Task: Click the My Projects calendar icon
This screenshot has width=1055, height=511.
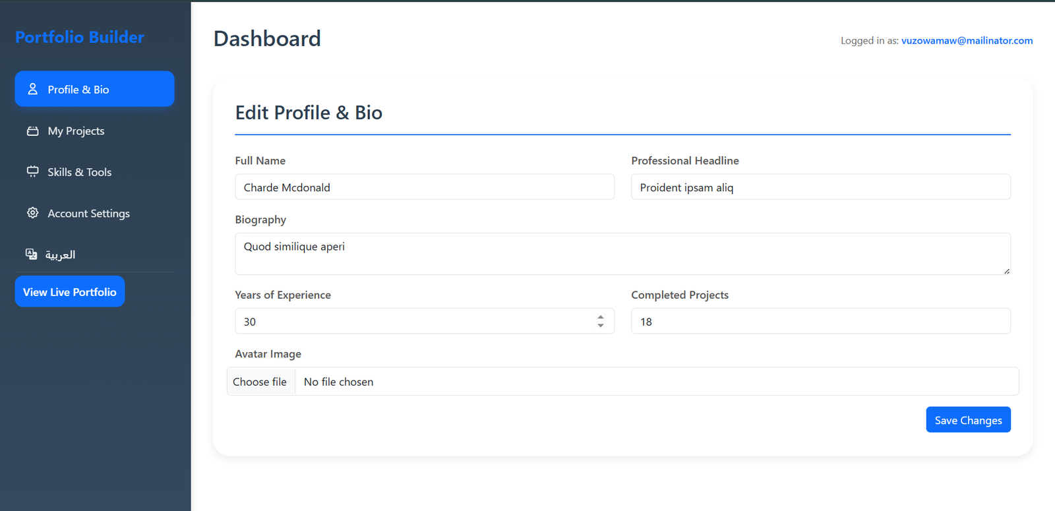Action: pyautogui.click(x=32, y=131)
